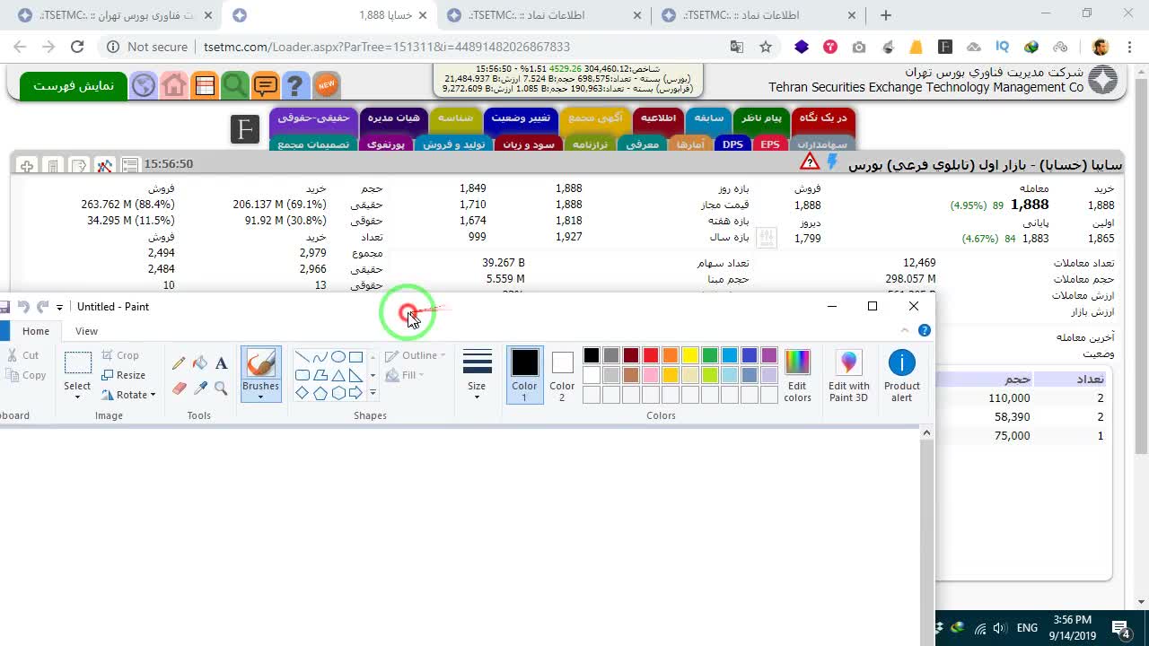Viewport: 1149px width, 646px height.
Task: Switch to the View ribbon tab
Action: pos(86,331)
